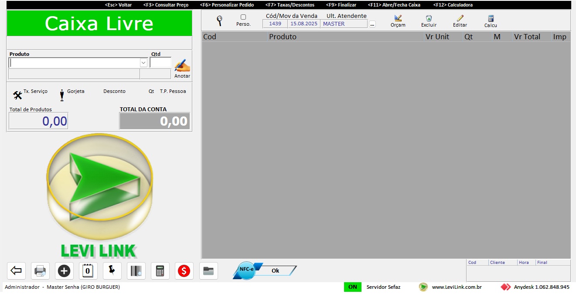Screen dimensions: 576x294
Task: Click the Cod column header
Action: click(235, 37)
